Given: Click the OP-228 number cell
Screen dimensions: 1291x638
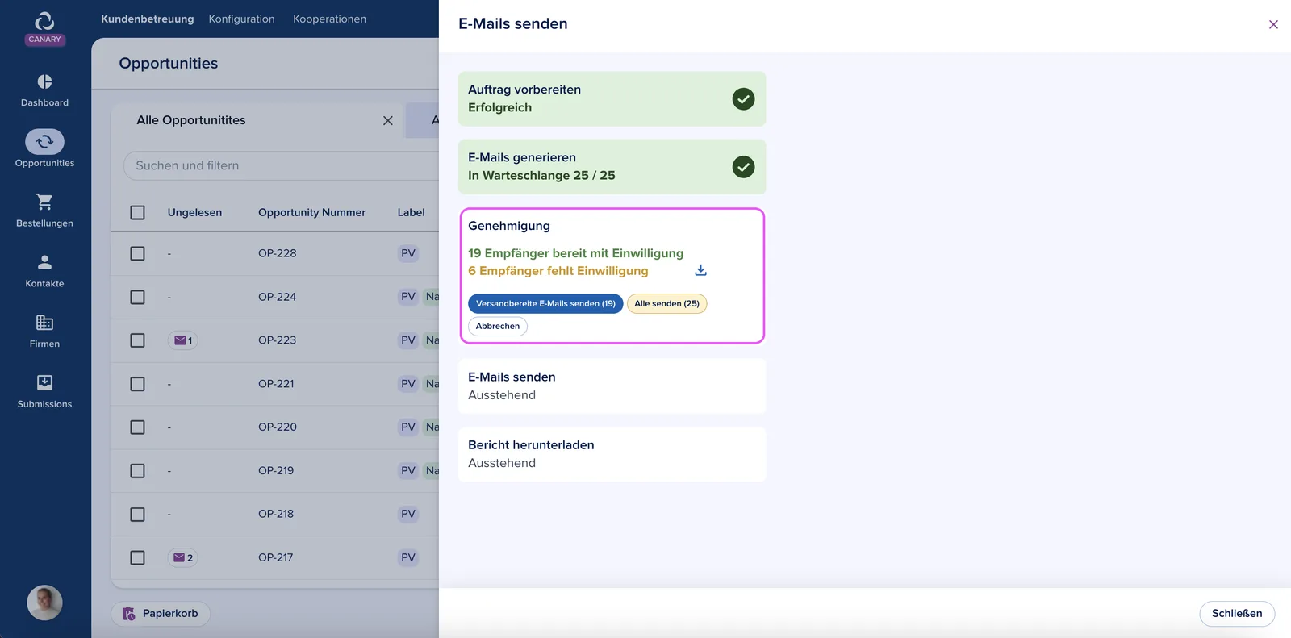Looking at the screenshot, I should point(278,253).
